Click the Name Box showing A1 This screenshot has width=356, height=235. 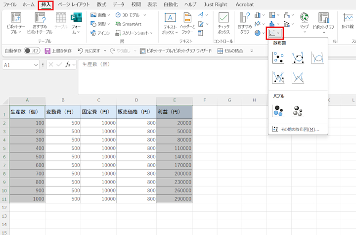(x=20, y=65)
